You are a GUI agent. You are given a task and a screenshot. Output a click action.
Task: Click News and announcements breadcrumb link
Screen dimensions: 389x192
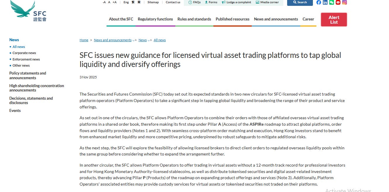tap(113, 40)
